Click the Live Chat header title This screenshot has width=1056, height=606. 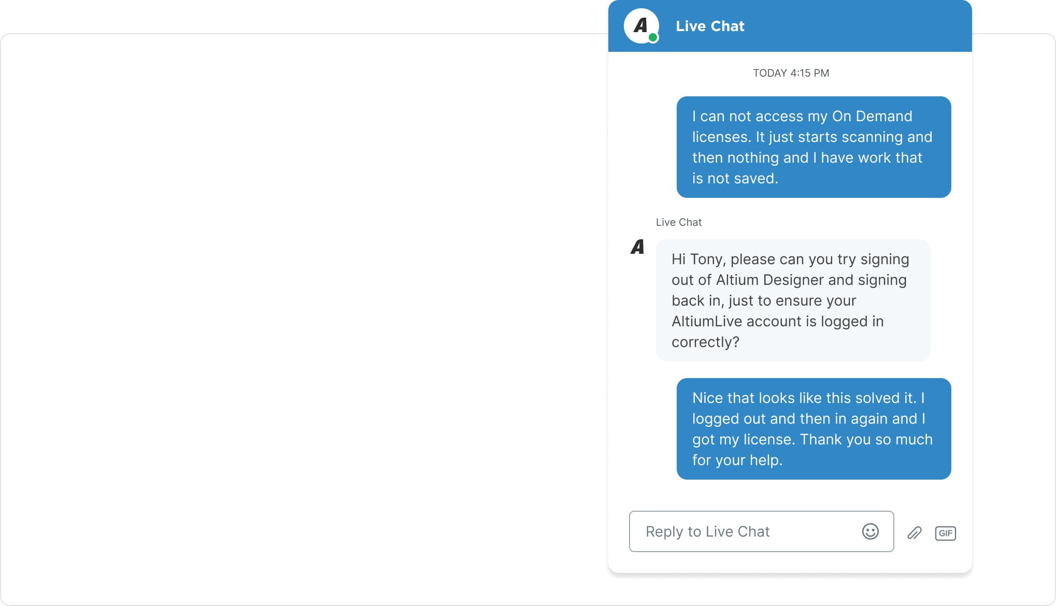[x=709, y=26]
